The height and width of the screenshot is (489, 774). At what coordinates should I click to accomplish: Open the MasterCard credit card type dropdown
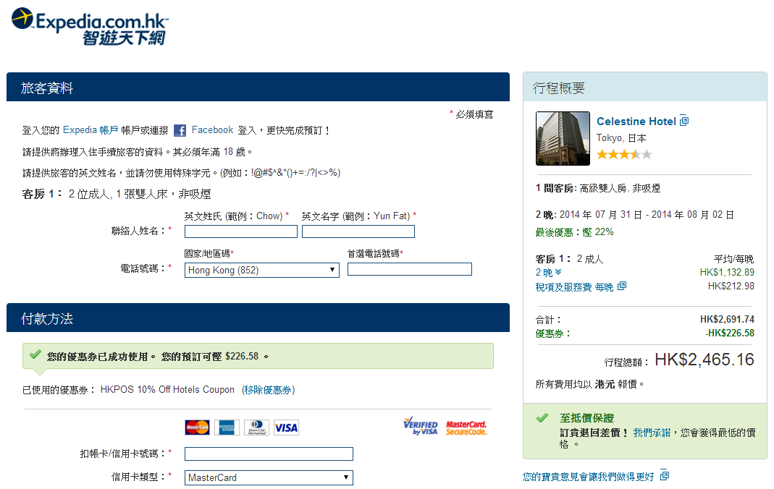(269, 477)
